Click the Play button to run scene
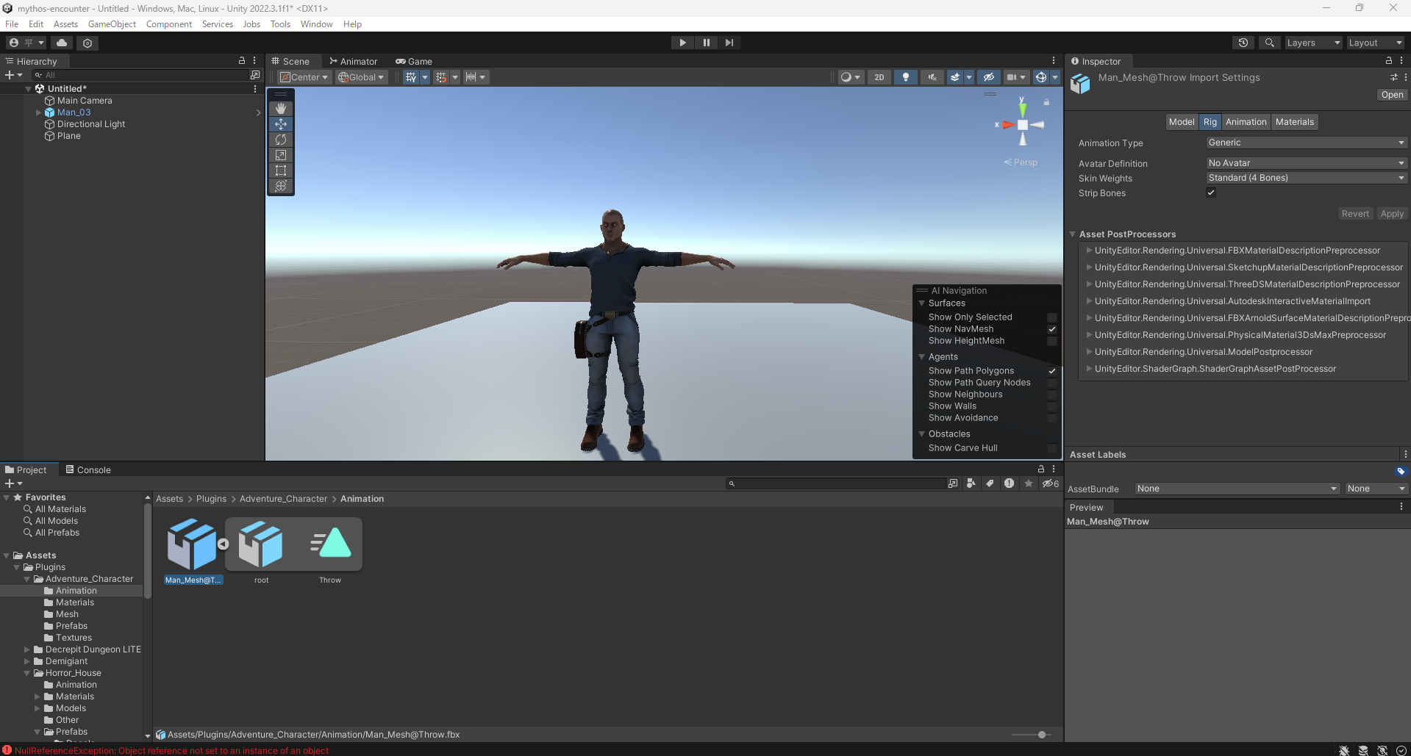Viewport: 1411px width, 756px height. pyautogui.click(x=682, y=43)
